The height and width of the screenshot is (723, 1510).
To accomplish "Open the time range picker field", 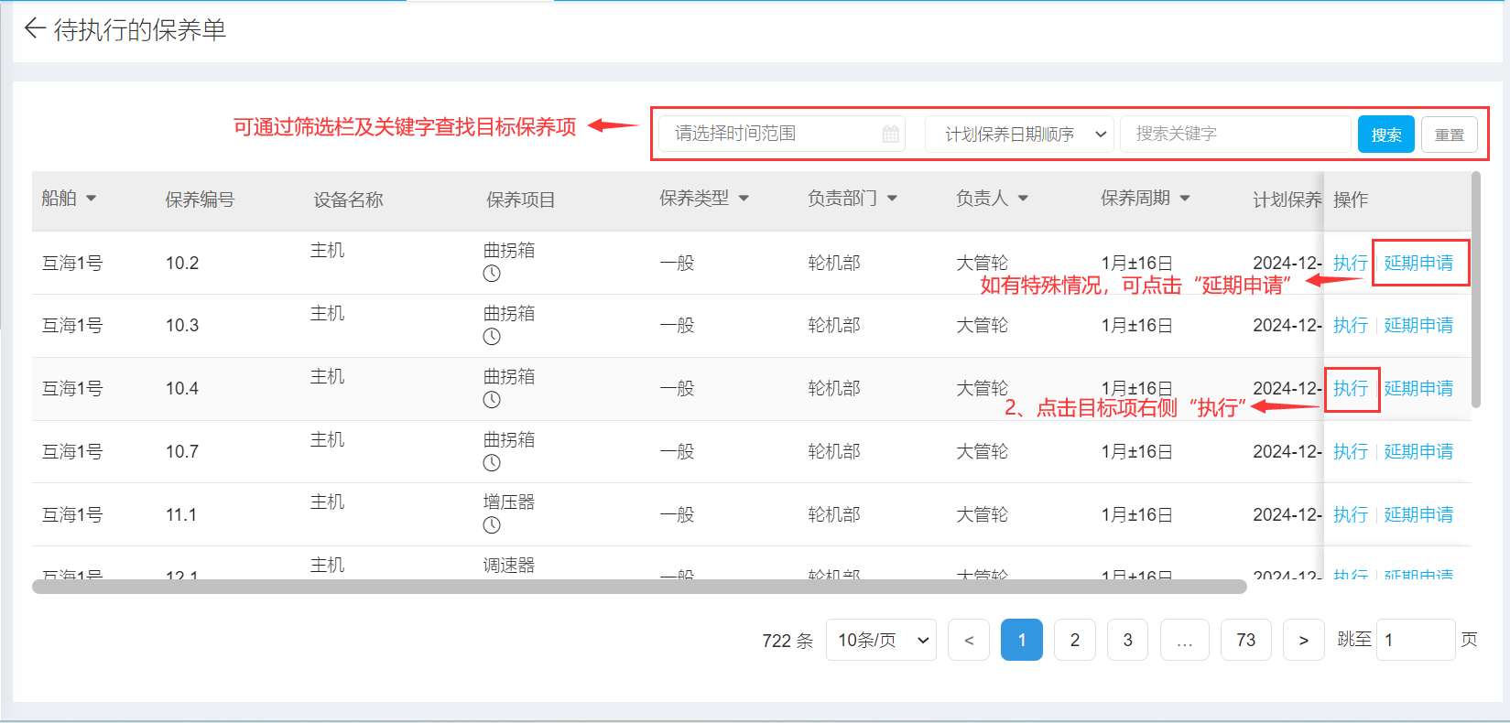I will click(782, 134).
